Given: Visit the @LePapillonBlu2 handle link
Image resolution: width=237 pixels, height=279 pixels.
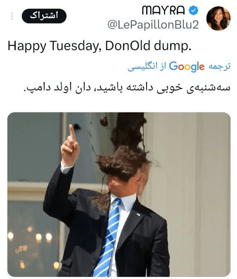Looking at the screenshot, I should (x=153, y=25).
